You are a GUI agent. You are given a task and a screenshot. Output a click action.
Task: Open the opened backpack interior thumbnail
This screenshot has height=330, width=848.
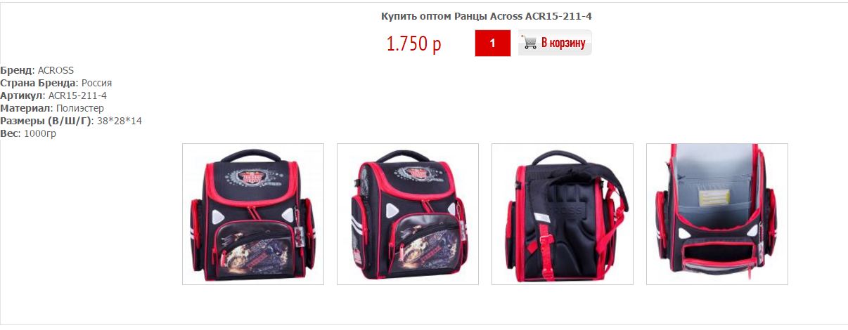coord(717,214)
